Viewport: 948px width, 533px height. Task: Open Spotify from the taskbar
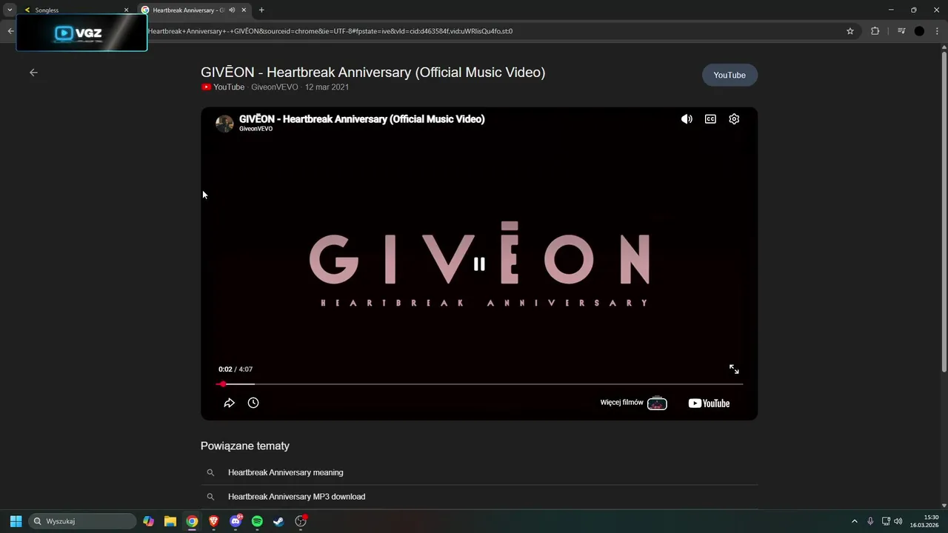point(257,521)
